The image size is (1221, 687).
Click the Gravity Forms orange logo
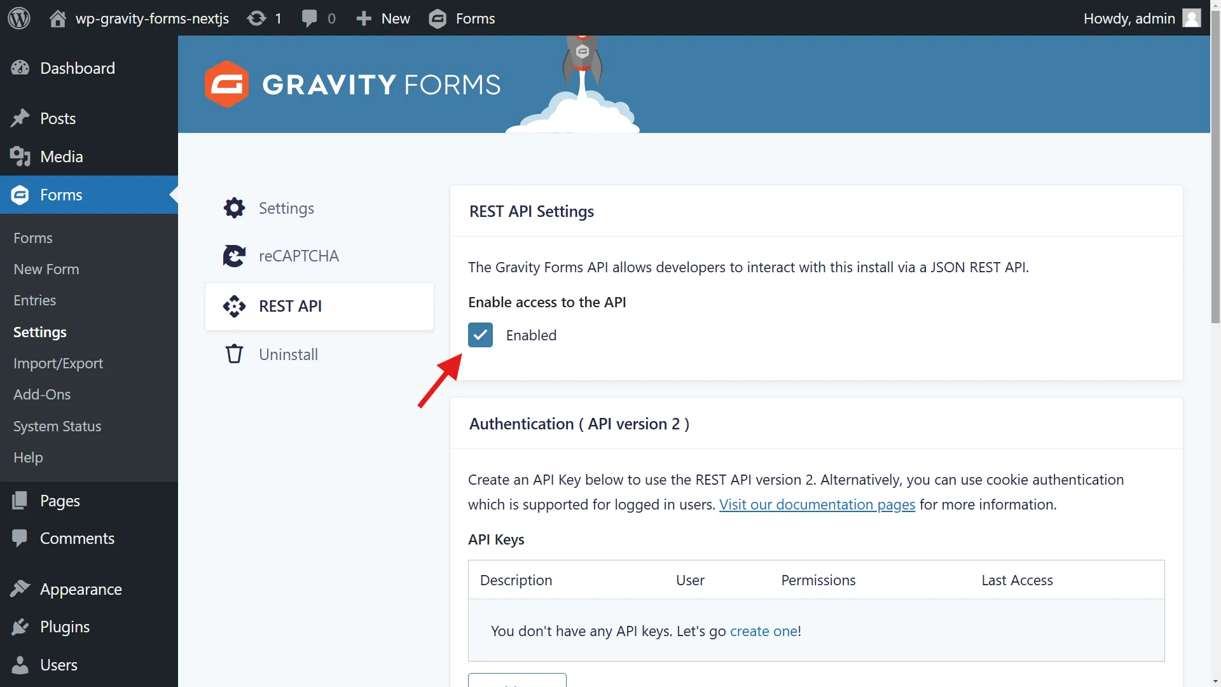coord(226,84)
